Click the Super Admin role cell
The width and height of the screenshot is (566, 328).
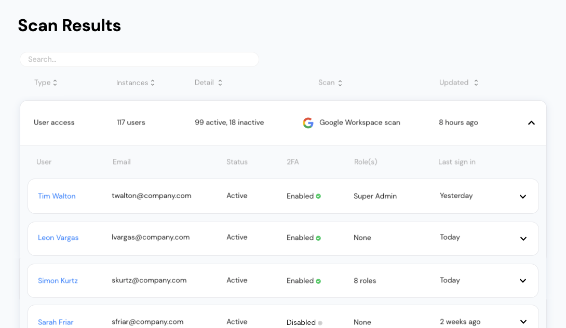tap(375, 196)
